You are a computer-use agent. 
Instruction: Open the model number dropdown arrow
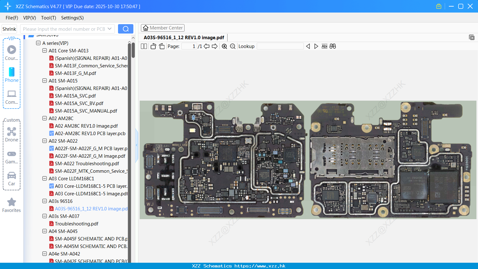tap(110, 29)
